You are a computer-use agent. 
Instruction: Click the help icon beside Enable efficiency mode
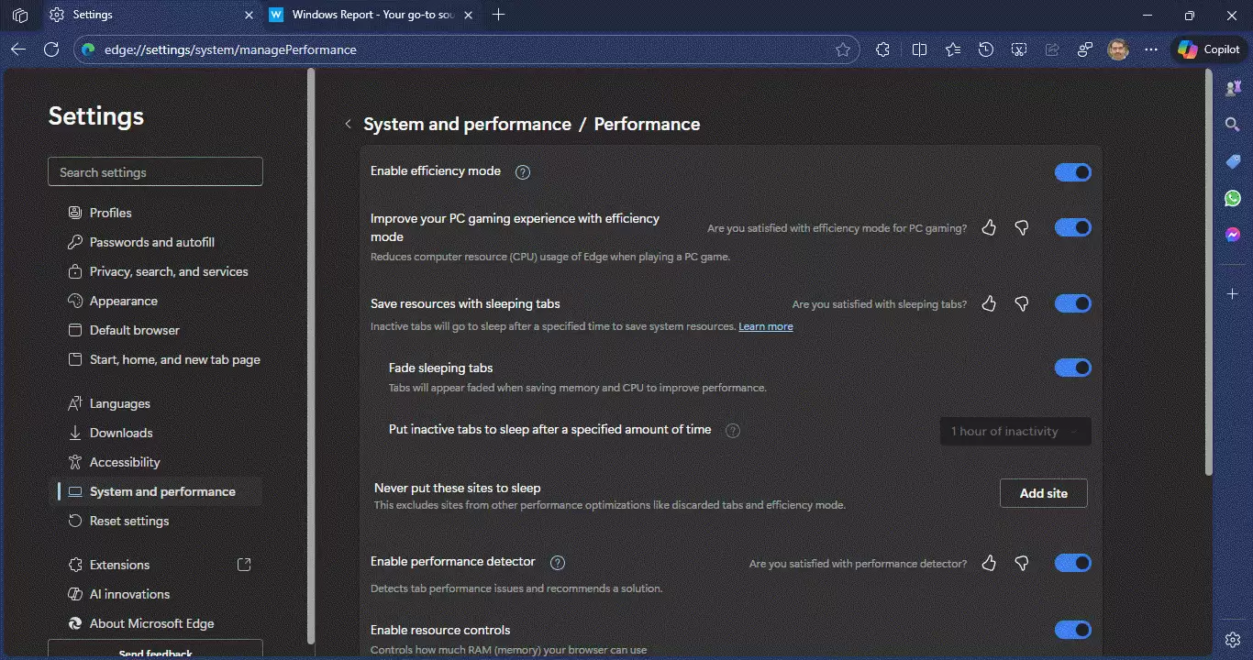point(523,171)
